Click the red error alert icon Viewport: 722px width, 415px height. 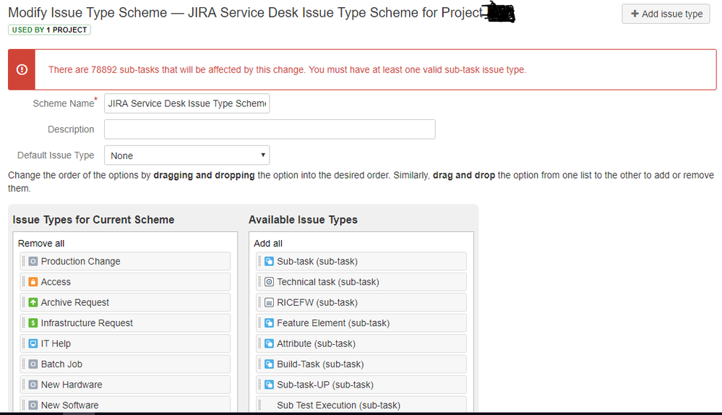(x=22, y=69)
